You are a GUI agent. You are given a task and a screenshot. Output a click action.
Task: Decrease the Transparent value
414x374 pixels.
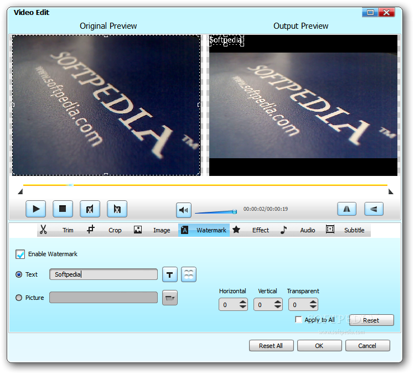tap(313, 307)
